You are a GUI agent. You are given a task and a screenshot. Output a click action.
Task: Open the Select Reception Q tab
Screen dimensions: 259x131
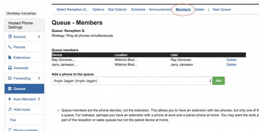pos(73,9)
